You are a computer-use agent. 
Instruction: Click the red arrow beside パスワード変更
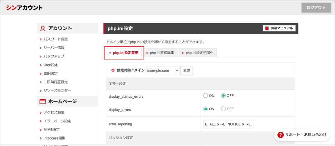(41, 39)
